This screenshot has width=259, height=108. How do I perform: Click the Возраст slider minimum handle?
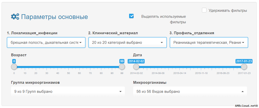[x=14, y=67]
